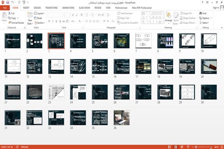Screen dimensions: 224x149
Task: Switch to the INSERT tab
Action: 26,8
